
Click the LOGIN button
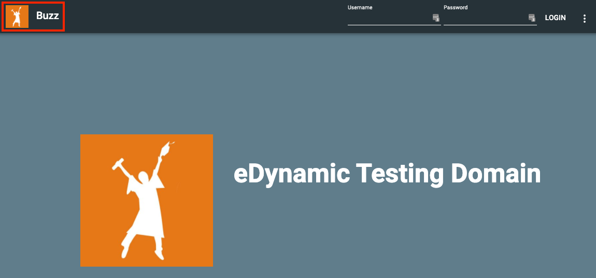556,18
